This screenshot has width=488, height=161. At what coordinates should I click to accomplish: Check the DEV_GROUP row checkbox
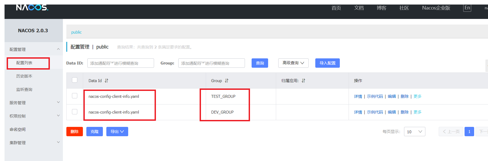tap(75, 112)
